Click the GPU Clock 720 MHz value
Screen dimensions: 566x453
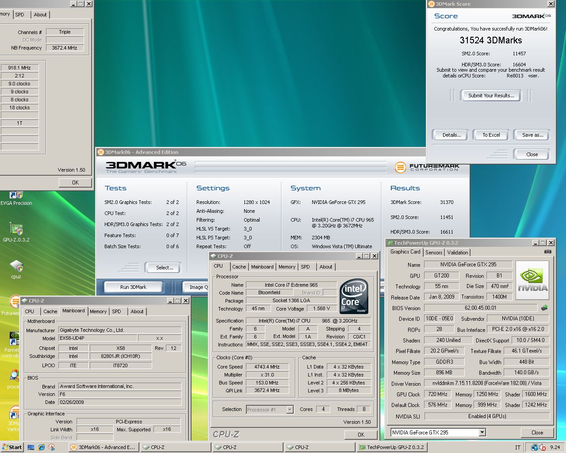click(438, 394)
